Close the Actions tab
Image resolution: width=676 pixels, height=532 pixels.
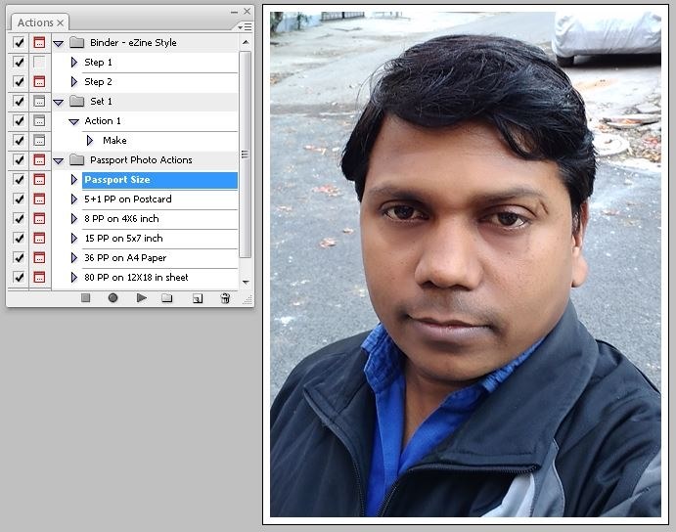[x=61, y=22]
